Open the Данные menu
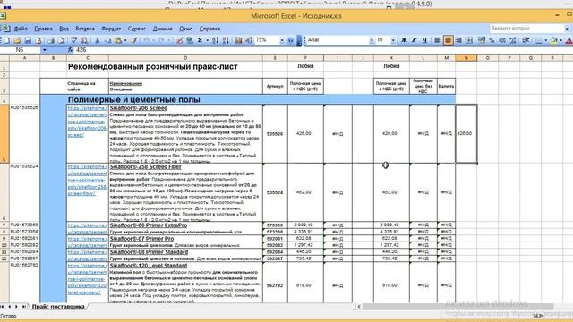573x322 pixels. pyautogui.click(x=162, y=29)
